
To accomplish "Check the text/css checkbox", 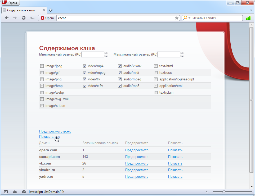I will click(x=156, y=72).
